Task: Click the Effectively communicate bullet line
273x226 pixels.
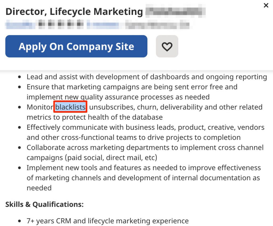Action: click(x=146, y=127)
